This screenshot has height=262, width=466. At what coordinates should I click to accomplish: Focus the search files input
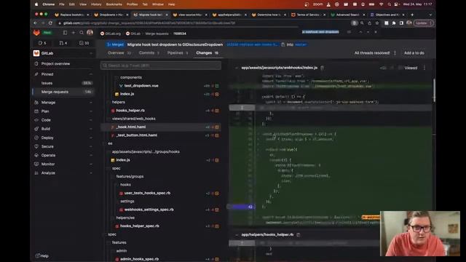[161, 65]
